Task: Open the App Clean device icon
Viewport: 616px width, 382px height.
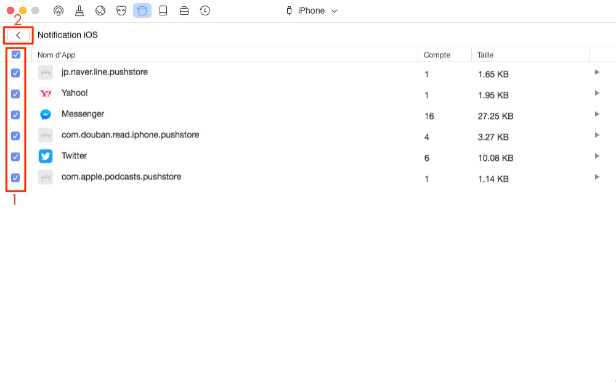Action: [163, 10]
